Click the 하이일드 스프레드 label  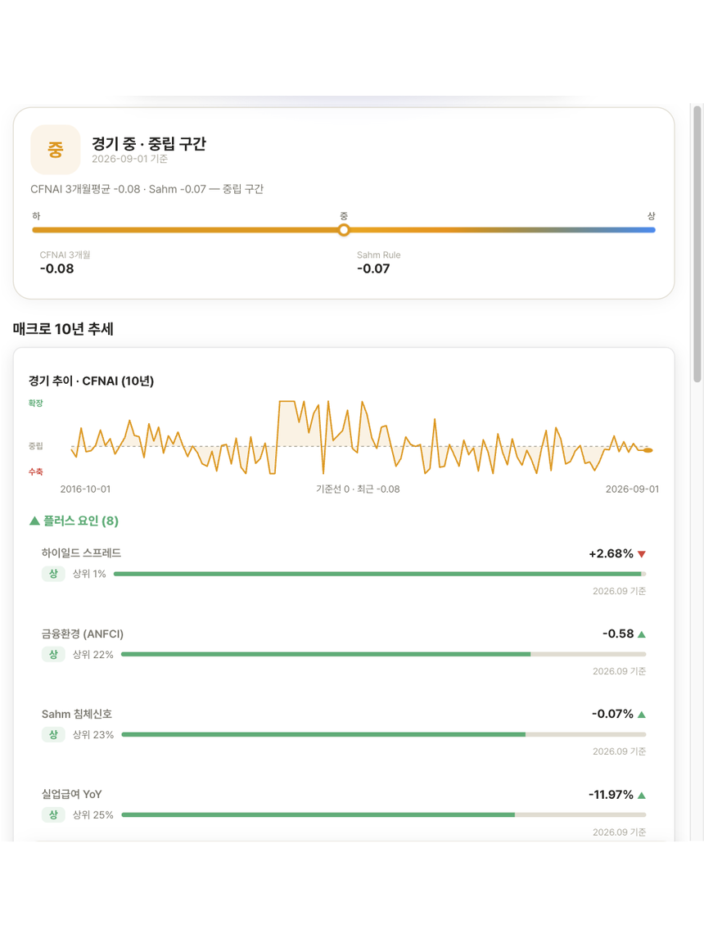pos(81,553)
